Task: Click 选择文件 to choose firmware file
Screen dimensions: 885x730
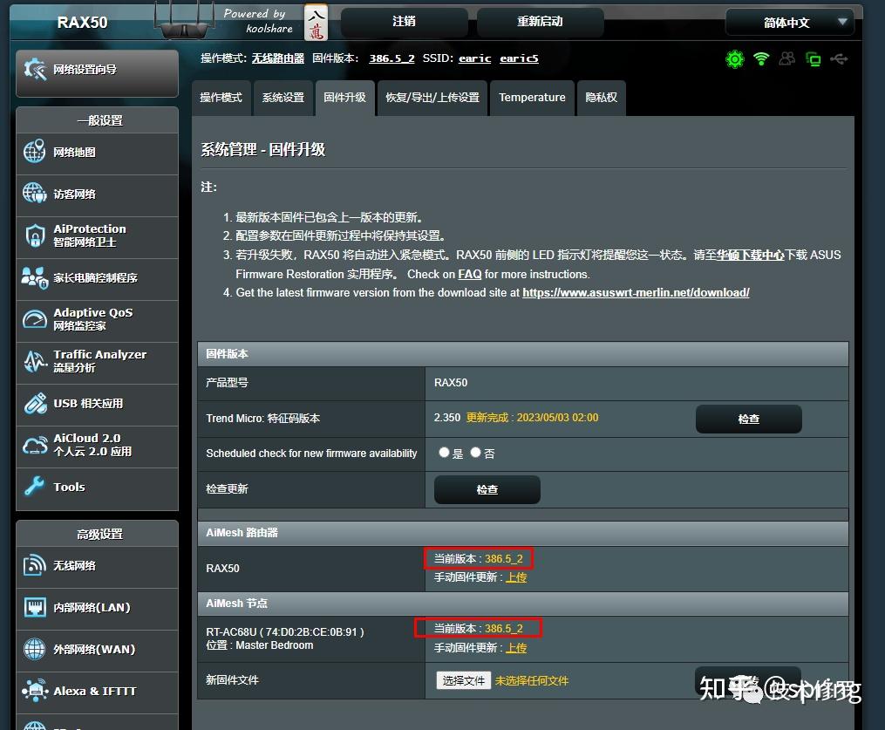Action: pos(463,679)
